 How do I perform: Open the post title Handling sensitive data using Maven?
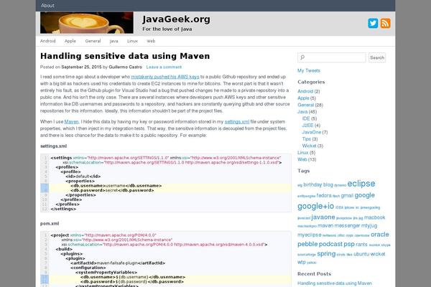(125, 56)
